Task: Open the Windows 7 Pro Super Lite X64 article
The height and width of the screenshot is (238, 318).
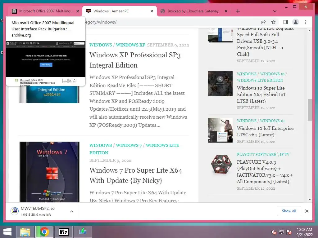Action: tap(136, 175)
